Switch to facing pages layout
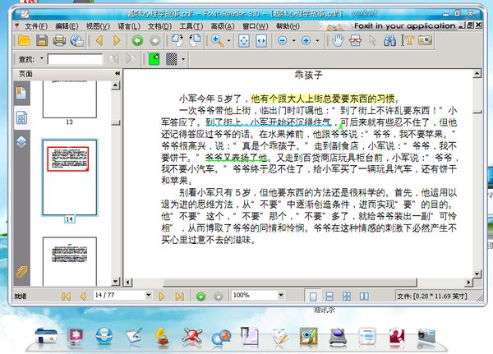Screen dimensions: 493x354 pos(364,297)
